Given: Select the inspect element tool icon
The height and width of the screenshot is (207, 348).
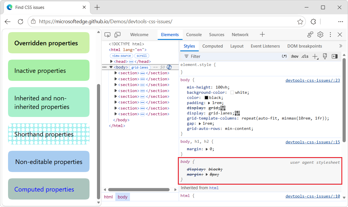Looking at the screenshot, I should pos(107,35).
